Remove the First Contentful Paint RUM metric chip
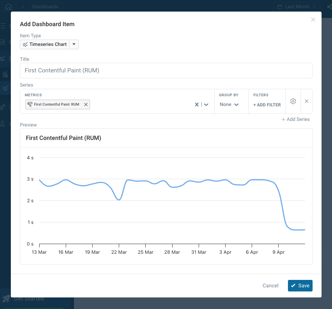 (86, 104)
